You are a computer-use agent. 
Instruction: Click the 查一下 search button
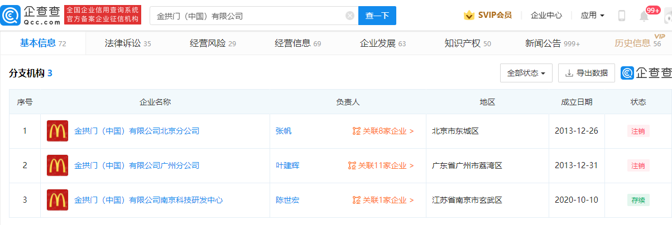coord(377,16)
